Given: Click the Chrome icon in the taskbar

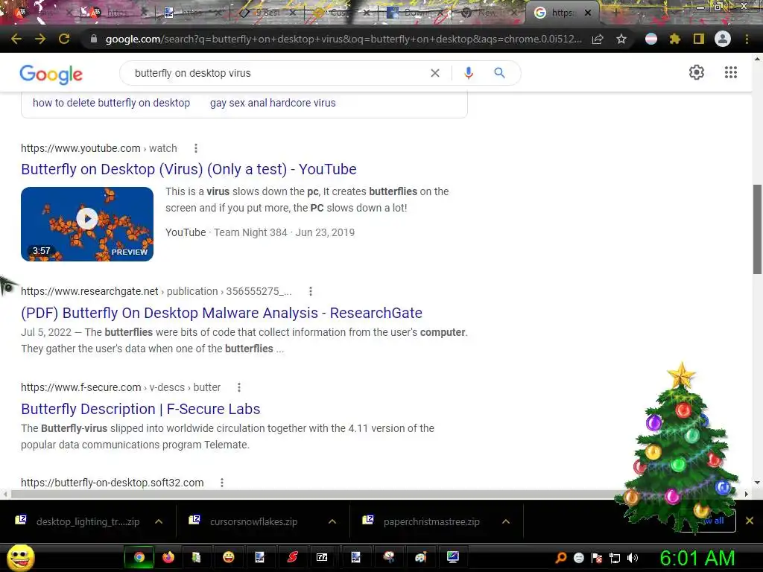Looking at the screenshot, I should tap(139, 557).
